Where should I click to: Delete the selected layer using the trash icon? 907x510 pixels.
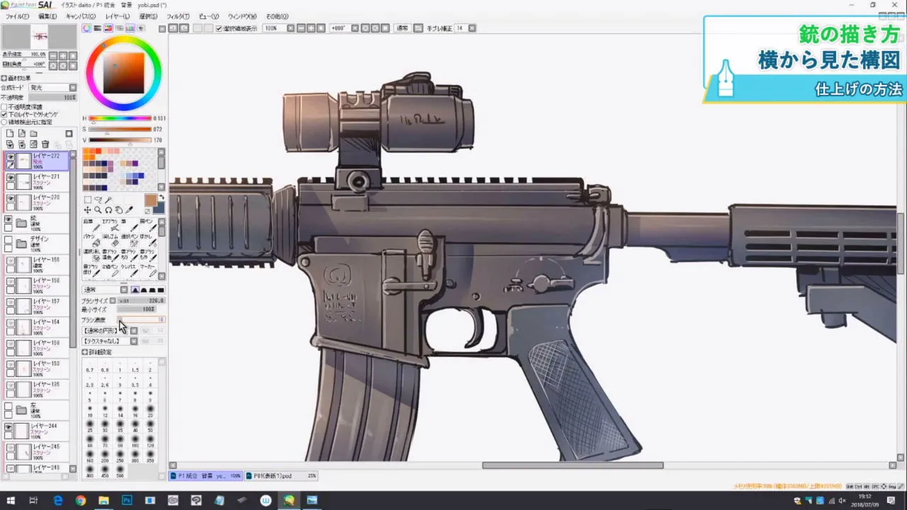[45, 144]
